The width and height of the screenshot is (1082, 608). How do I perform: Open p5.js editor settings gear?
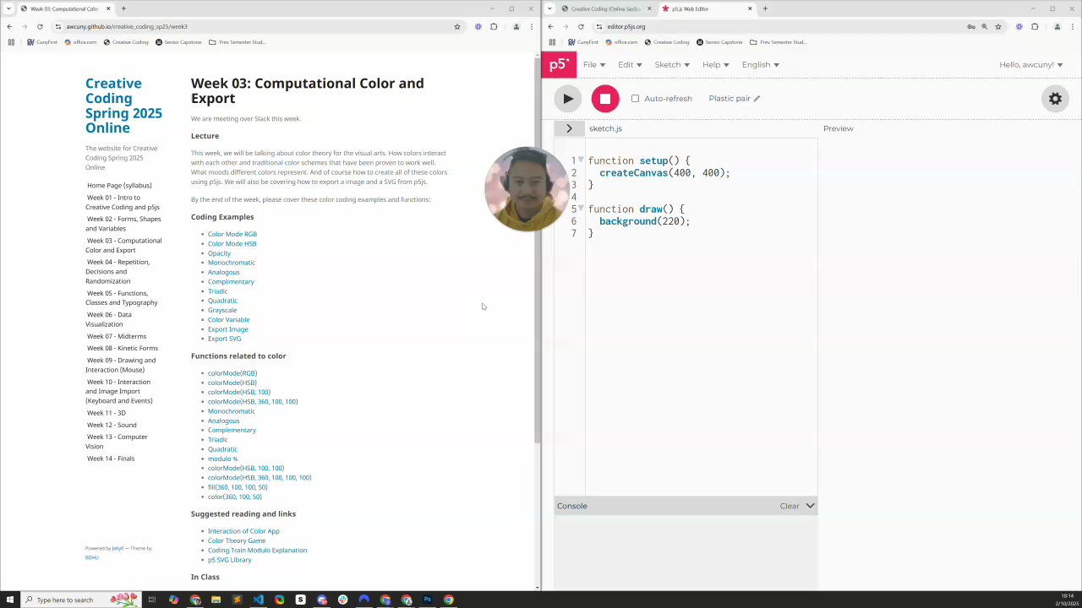(x=1055, y=99)
